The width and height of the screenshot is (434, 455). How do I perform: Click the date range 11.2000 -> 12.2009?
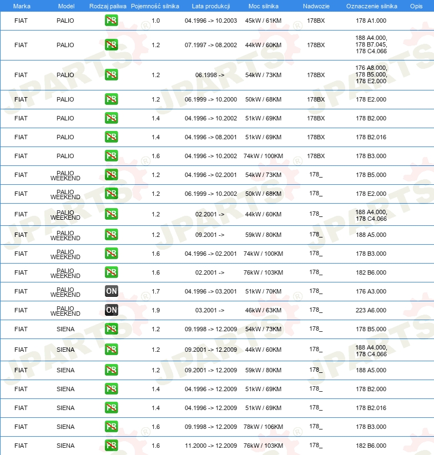coord(211,446)
